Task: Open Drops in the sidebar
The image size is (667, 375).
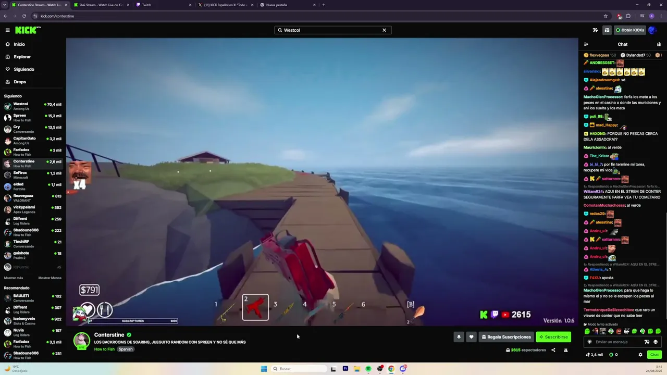Action: (x=33, y=82)
